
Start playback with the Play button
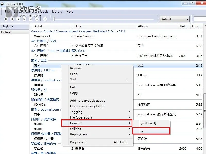18,19
